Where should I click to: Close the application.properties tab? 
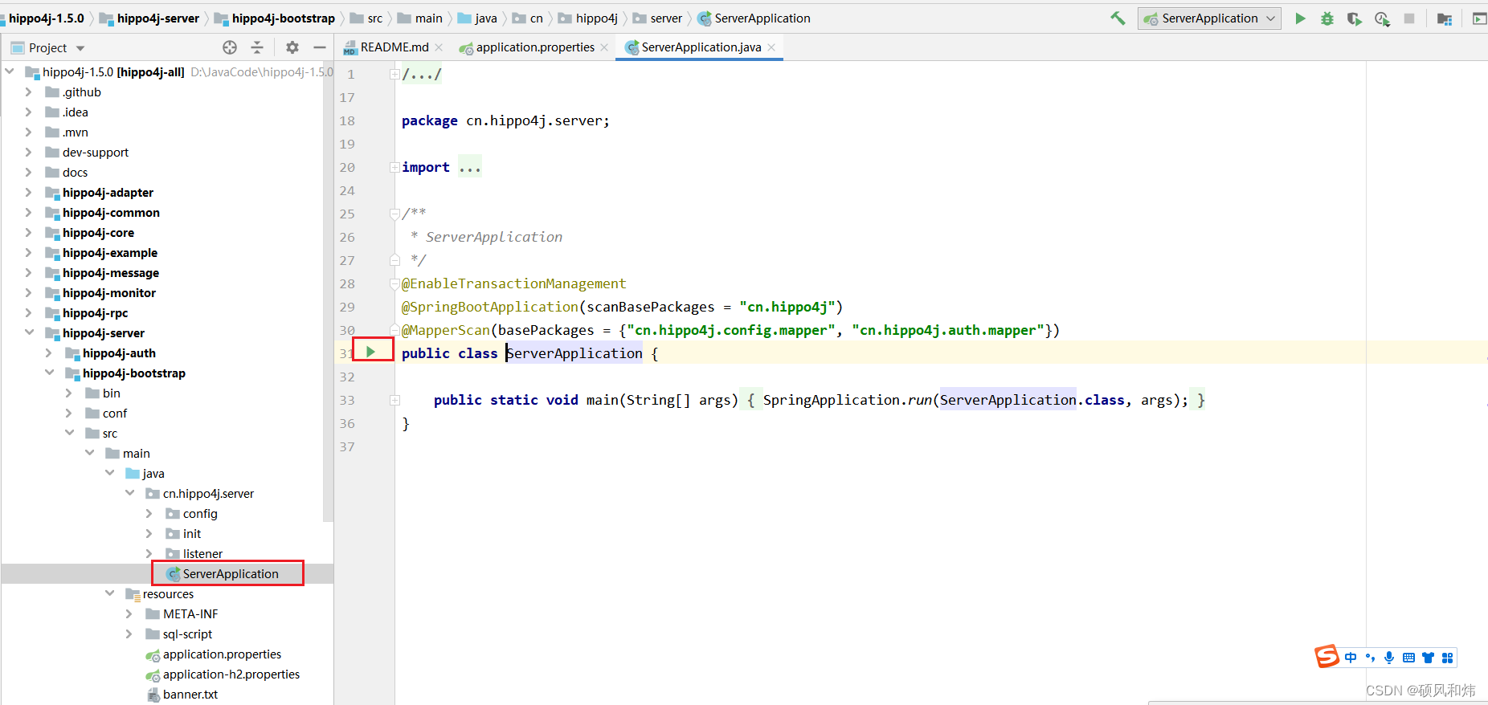[x=604, y=47]
